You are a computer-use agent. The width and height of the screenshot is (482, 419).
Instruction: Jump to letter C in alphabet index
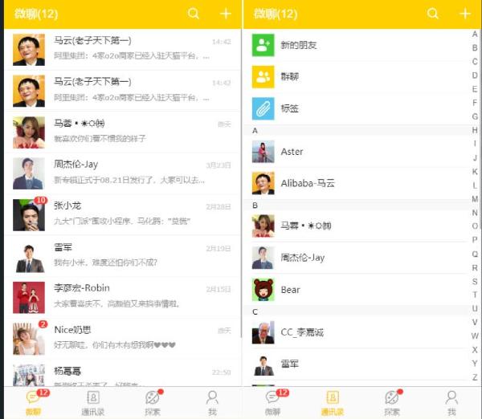tap(475, 62)
